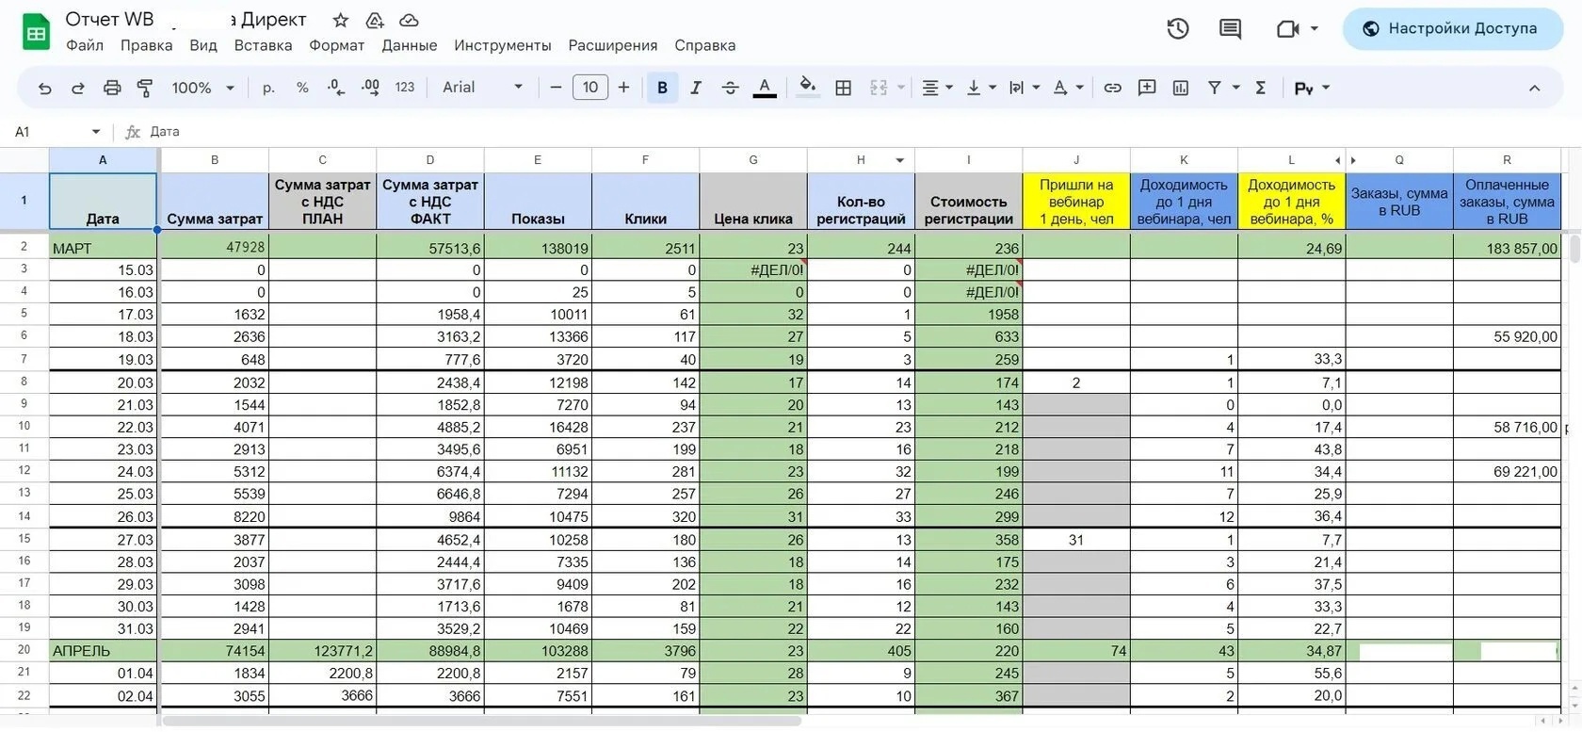Open the Данные menu
The height and width of the screenshot is (732, 1582).
tap(409, 45)
